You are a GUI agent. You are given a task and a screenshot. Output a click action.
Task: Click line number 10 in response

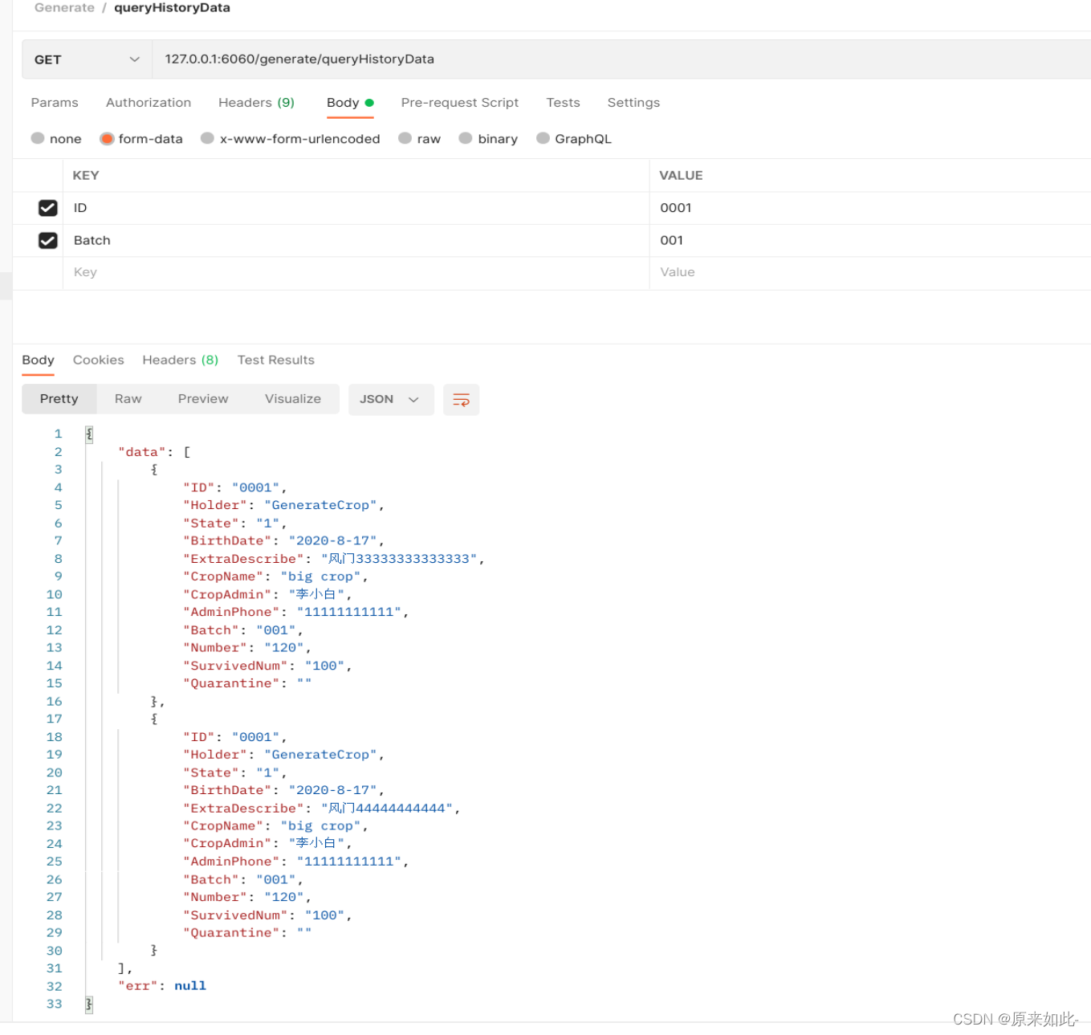pos(54,595)
